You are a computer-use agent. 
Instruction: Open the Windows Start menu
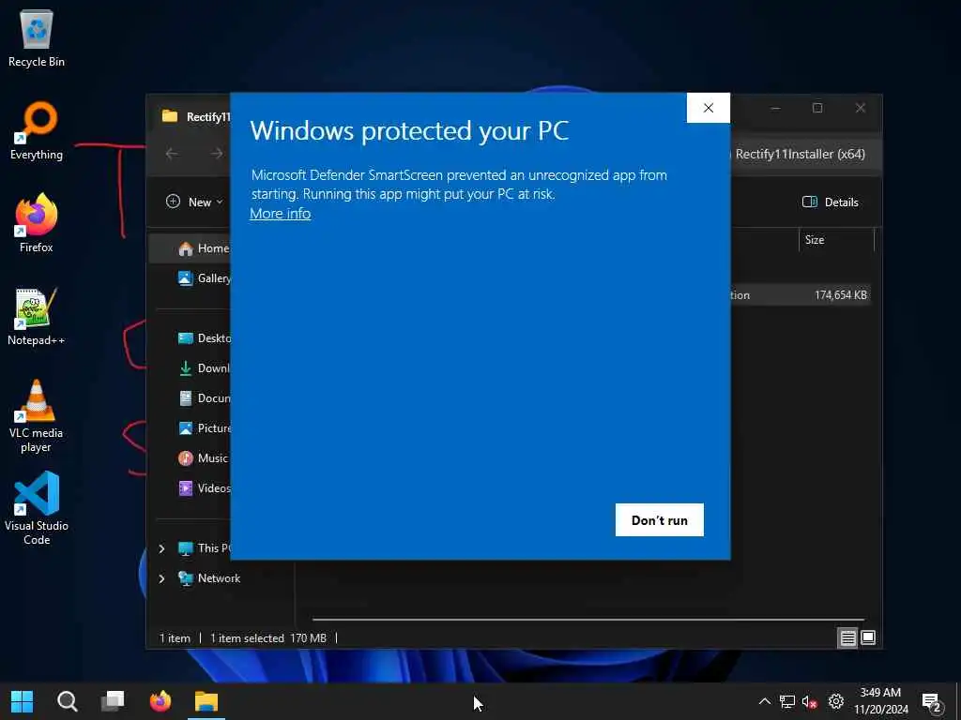click(23, 701)
